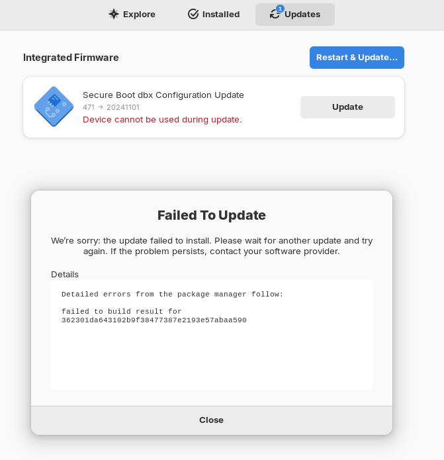Click the blue update count badge

tap(280, 9)
